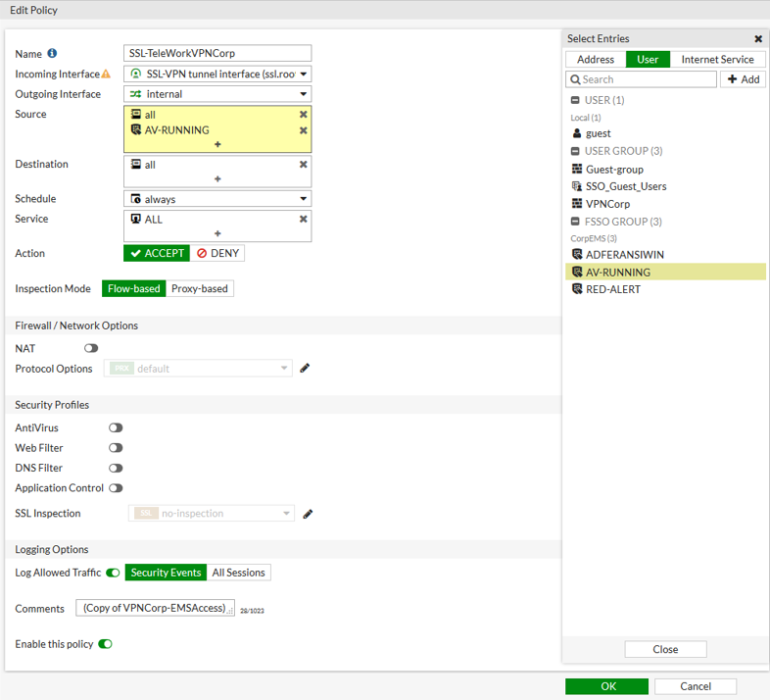Select Security Events logging option

pyautogui.click(x=166, y=573)
